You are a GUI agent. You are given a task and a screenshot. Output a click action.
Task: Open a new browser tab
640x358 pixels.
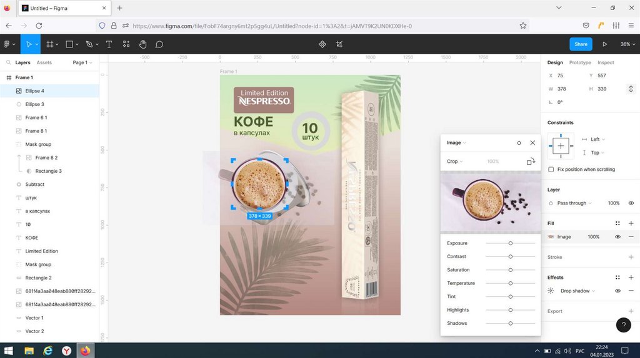pos(119,7)
